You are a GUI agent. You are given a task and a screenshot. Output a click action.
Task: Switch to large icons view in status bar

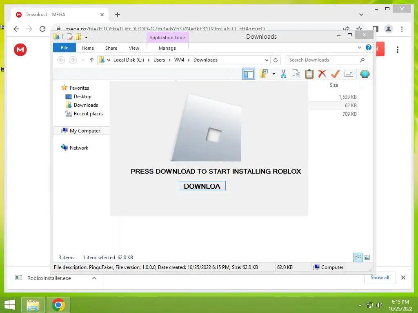click(x=367, y=257)
